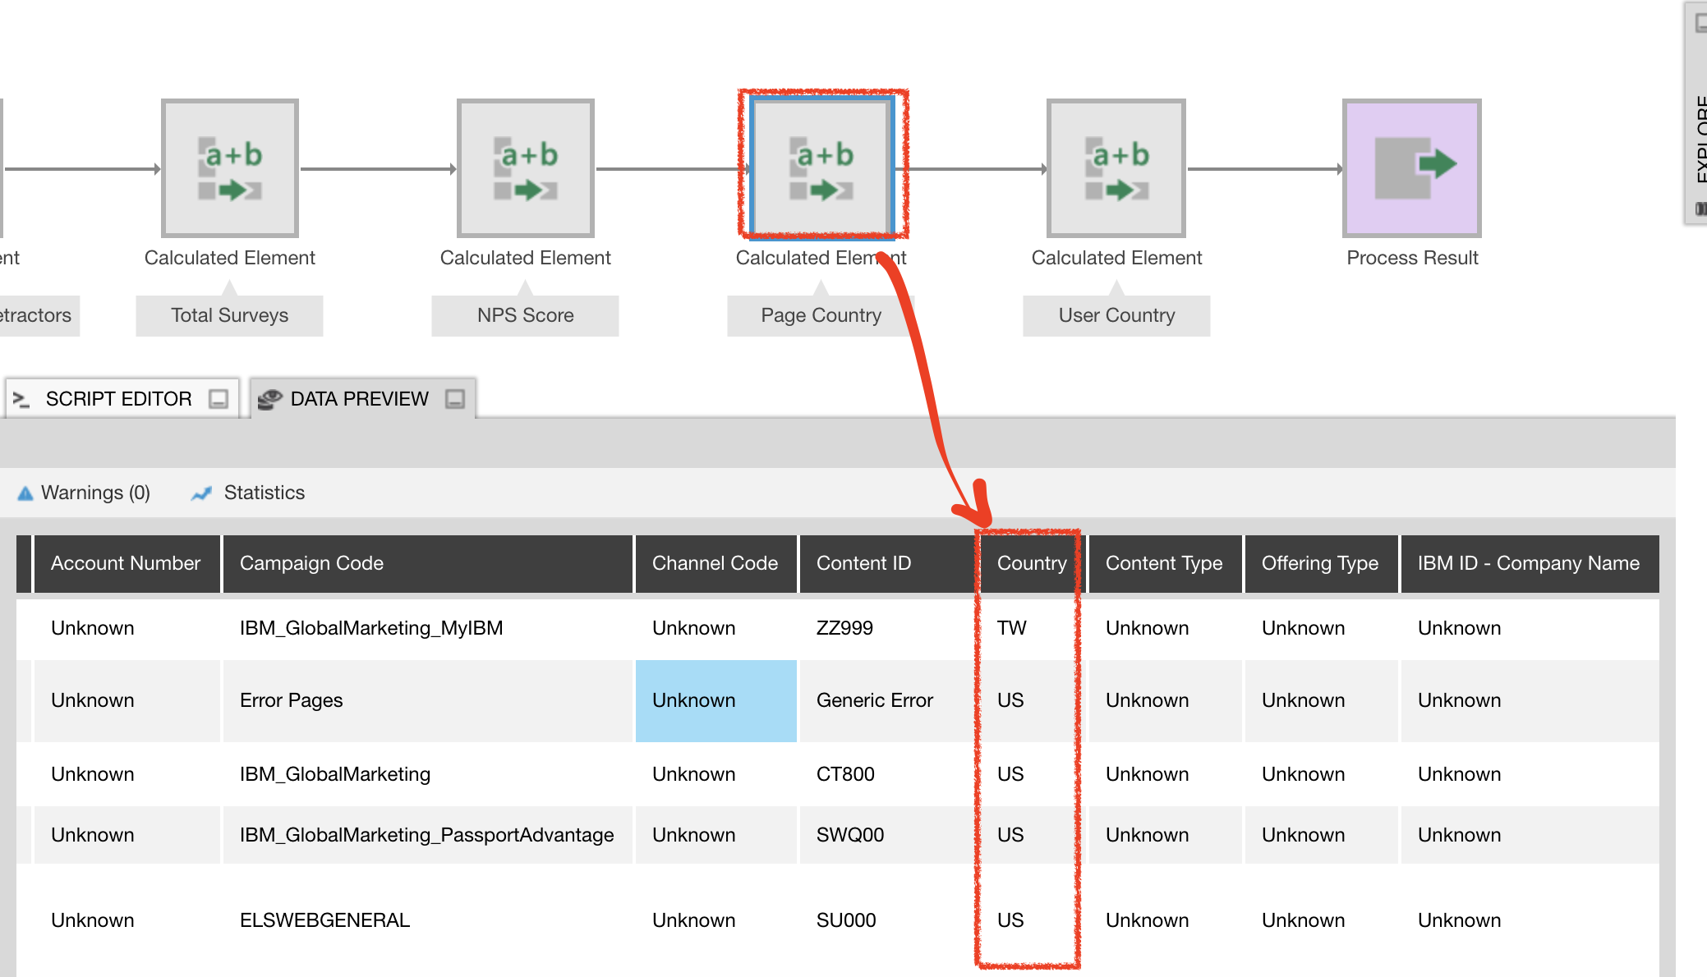Sort by Channel Code column header
The height and width of the screenshot is (977, 1707).
click(x=715, y=563)
